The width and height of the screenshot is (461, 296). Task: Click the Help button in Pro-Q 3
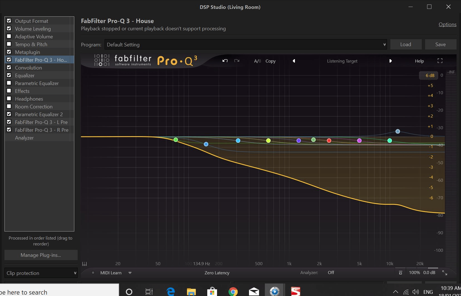coord(419,61)
